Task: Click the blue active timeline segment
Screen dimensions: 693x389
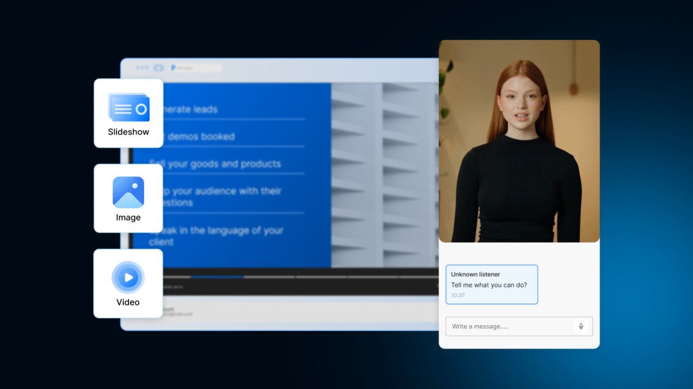Action: click(x=217, y=277)
